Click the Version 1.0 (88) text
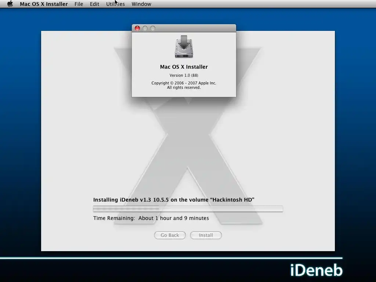Screen dimensions: 376x282 [184, 75]
